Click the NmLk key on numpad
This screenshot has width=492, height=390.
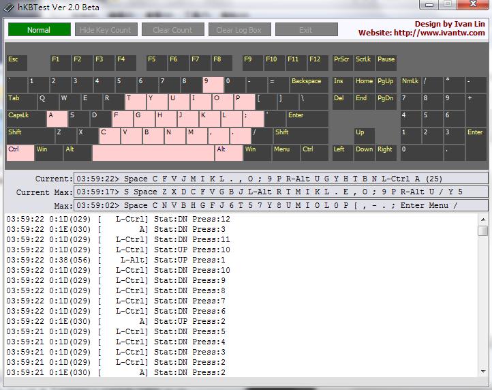410,85
